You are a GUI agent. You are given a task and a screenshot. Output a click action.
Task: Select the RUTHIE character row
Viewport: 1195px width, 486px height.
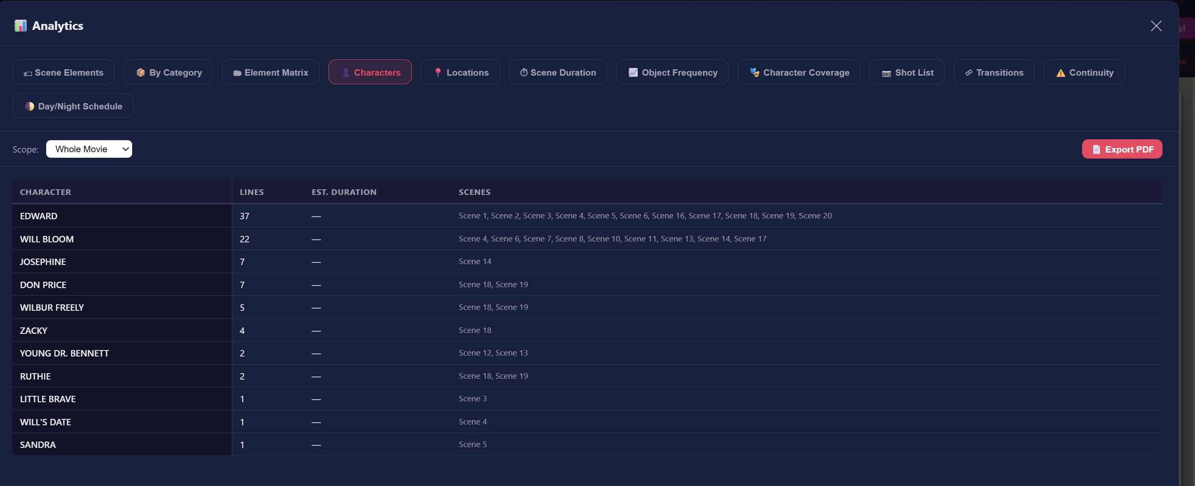(x=587, y=376)
